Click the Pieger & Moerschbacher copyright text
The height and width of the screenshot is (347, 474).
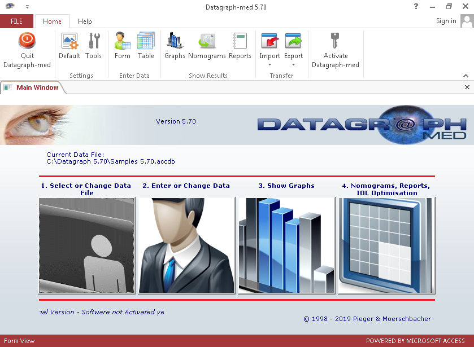(x=367, y=319)
